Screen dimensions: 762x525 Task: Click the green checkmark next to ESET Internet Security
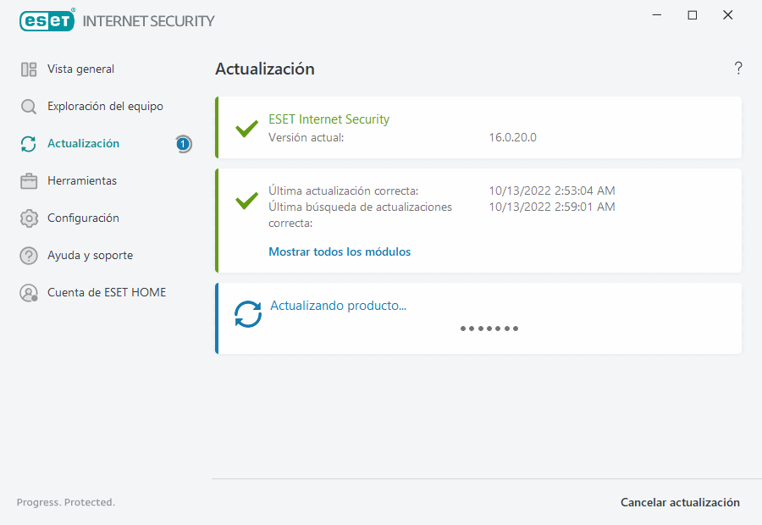[246, 129]
